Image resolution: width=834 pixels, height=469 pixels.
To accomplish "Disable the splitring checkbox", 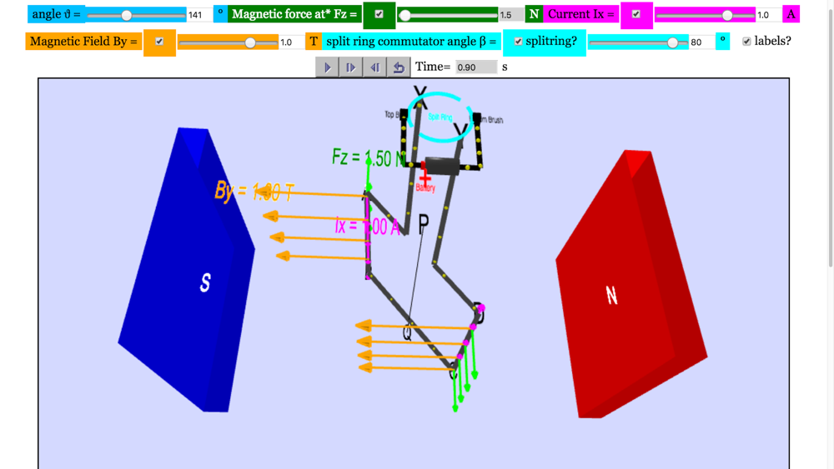I will [518, 42].
